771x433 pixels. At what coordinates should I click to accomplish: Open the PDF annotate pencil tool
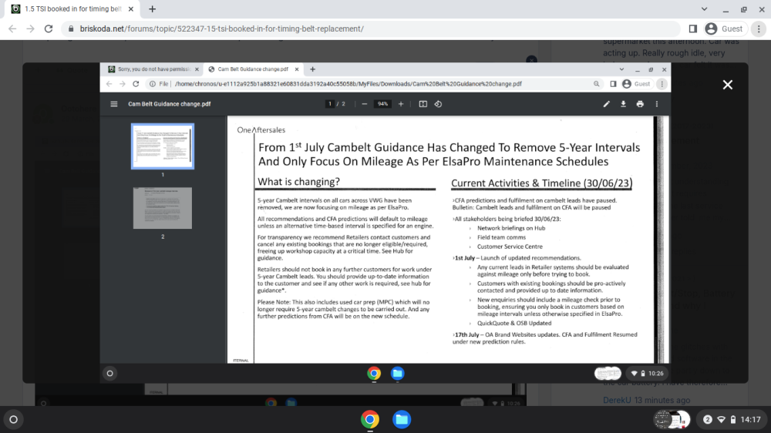[x=606, y=104]
